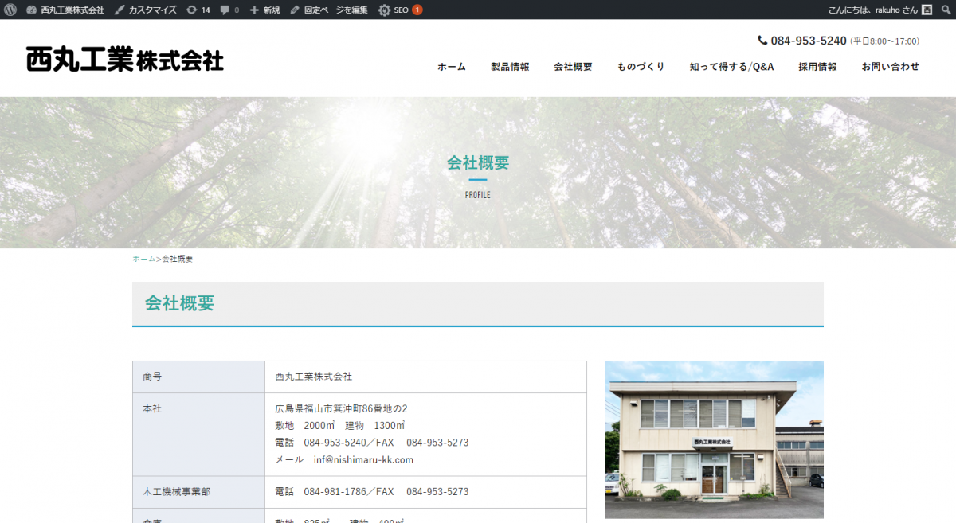Image resolution: width=956 pixels, height=523 pixels.
Task: Open the company building photo
Action: click(x=715, y=439)
